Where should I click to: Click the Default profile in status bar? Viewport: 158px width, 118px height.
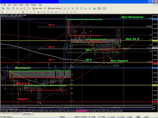62,117
